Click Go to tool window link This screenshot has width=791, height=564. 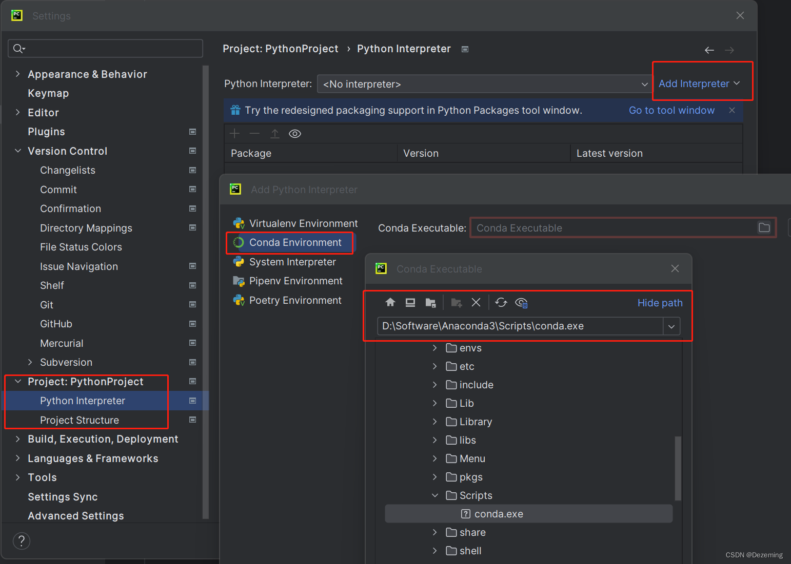pos(671,110)
